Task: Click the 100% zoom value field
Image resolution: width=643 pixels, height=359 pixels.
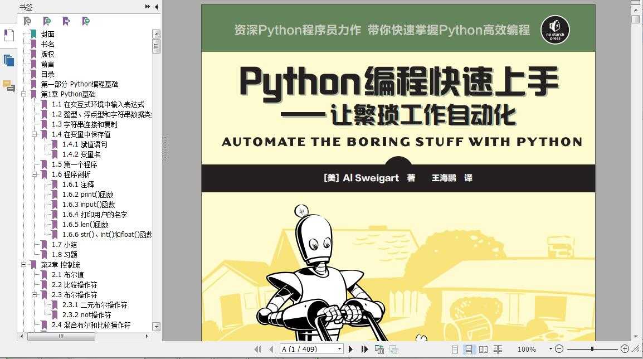Action: (x=527, y=349)
